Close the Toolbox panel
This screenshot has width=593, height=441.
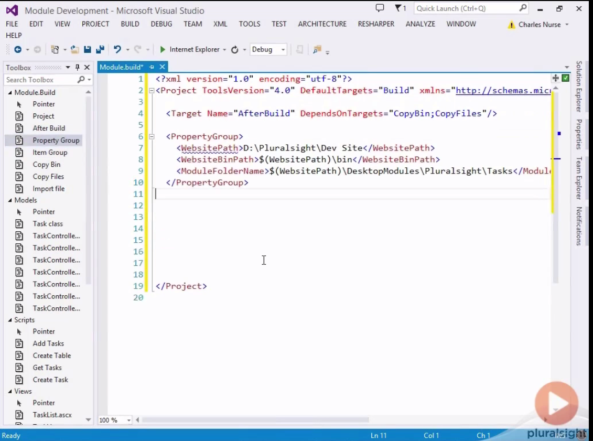pyautogui.click(x=87, y=67)
